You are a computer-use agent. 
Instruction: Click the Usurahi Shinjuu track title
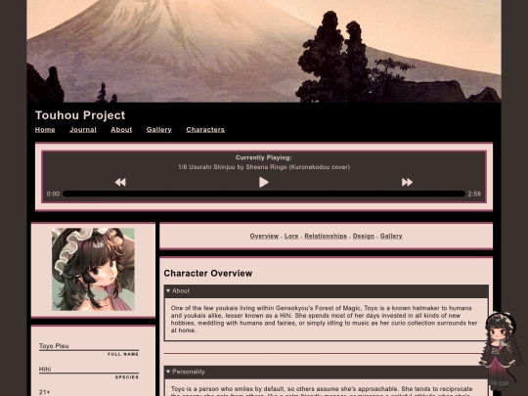coord(264,167)
